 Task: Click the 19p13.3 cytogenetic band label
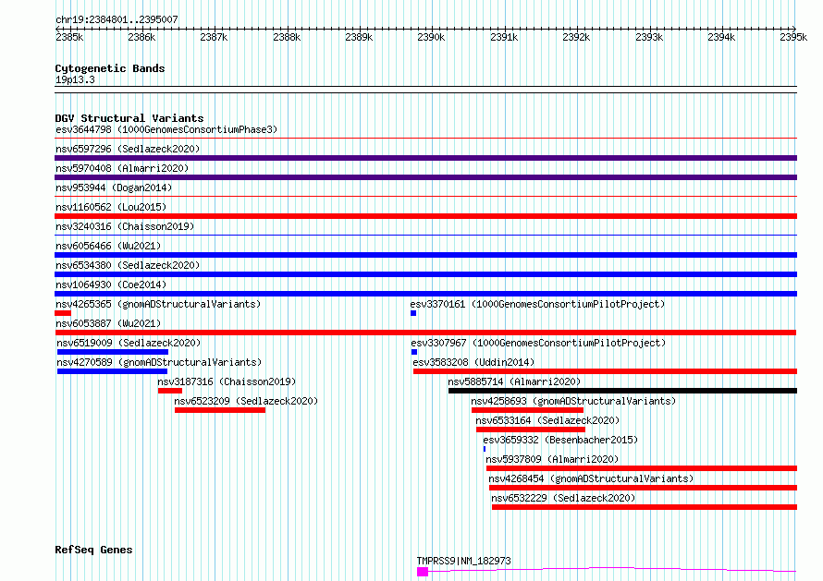pos(75,79)
